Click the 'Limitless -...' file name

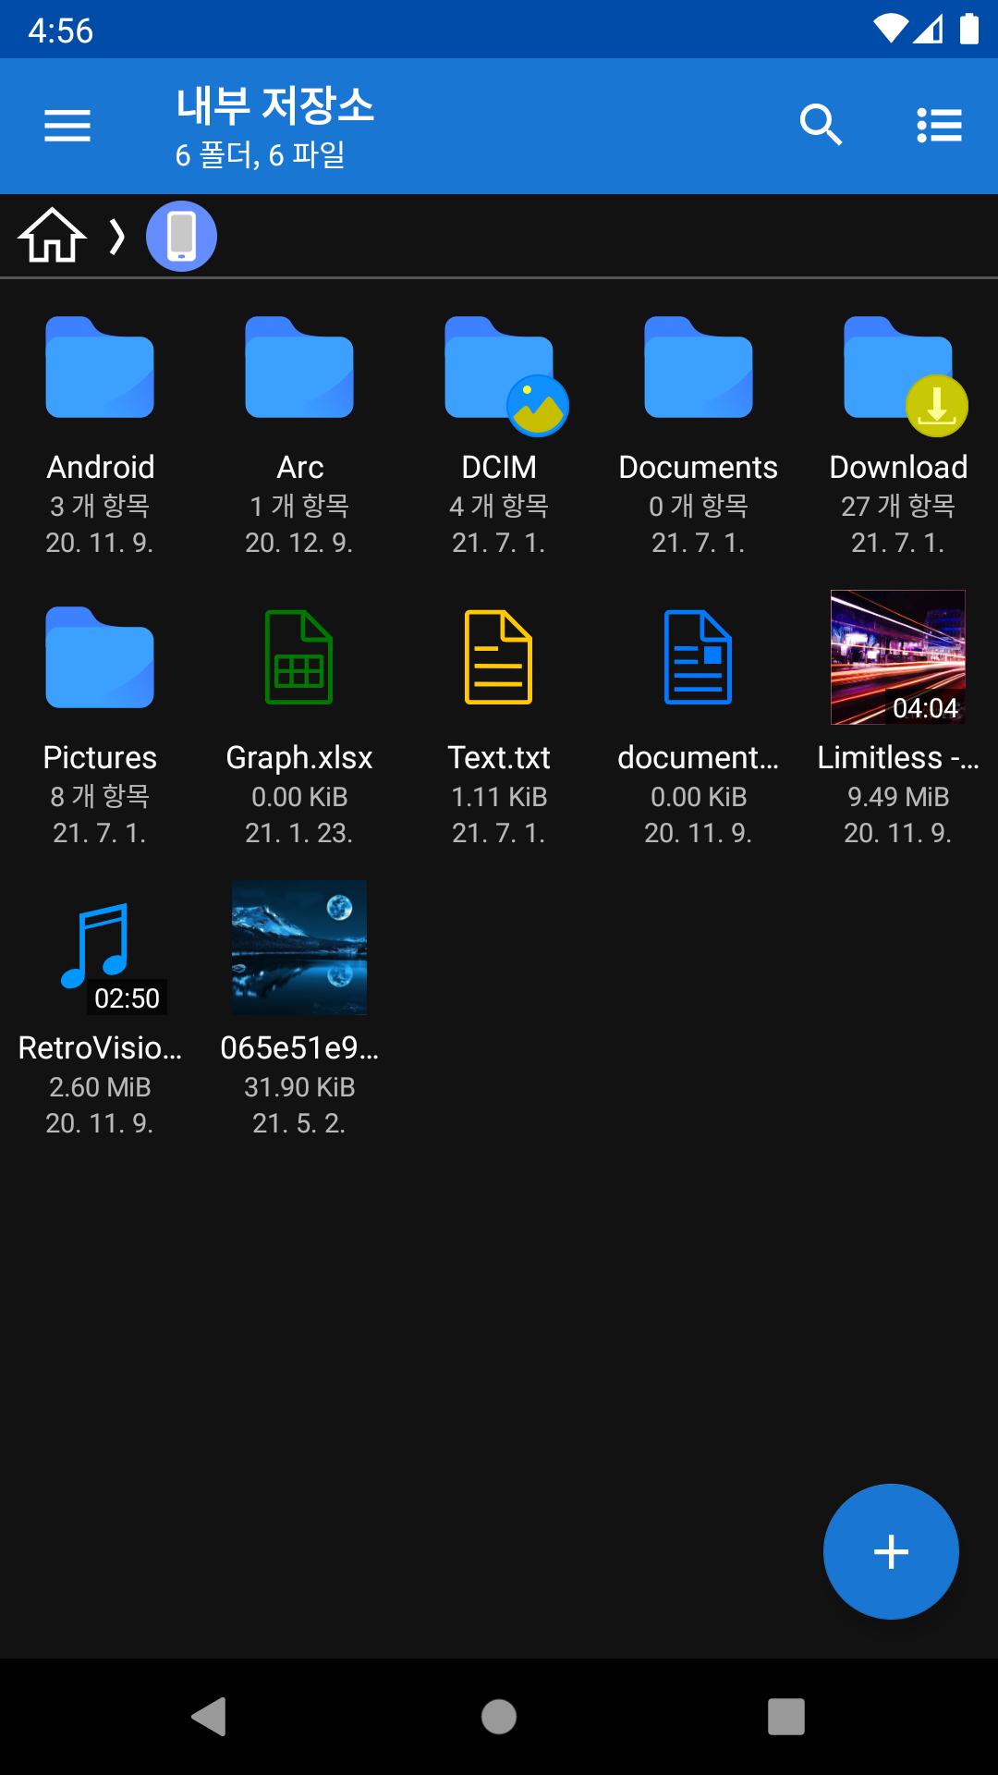(898, 758)
